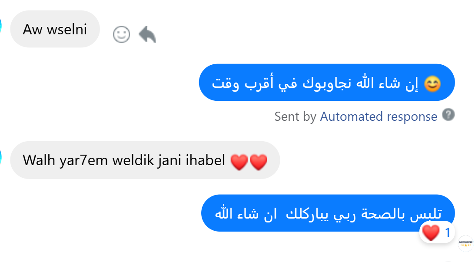475x262 pixels.
Task: Select the blue "إن شاء الله نجاوبوك" message
Action: pyautogui.click(x=327, y=83)
